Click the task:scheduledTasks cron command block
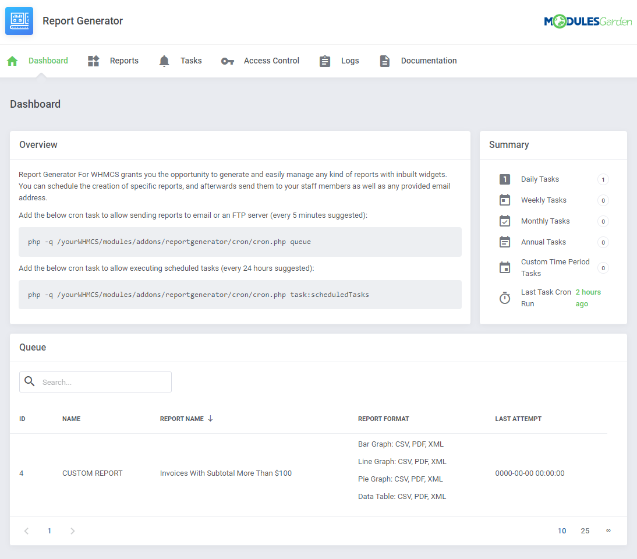 240,295
